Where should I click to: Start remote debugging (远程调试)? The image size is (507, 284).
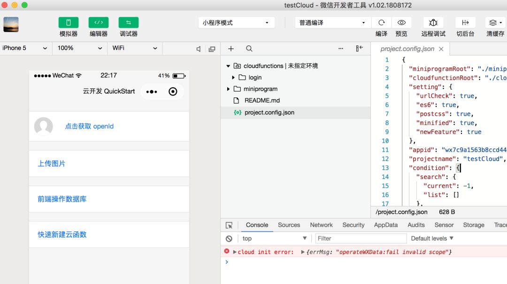[433, 22]
